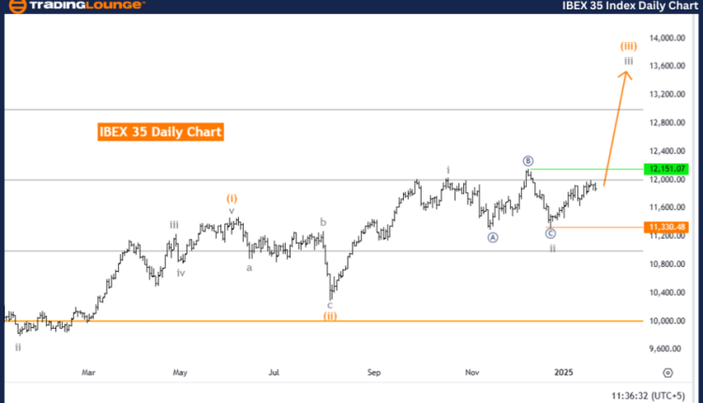Click the green 12,151.07 price tag

click(x=675, y=169)
